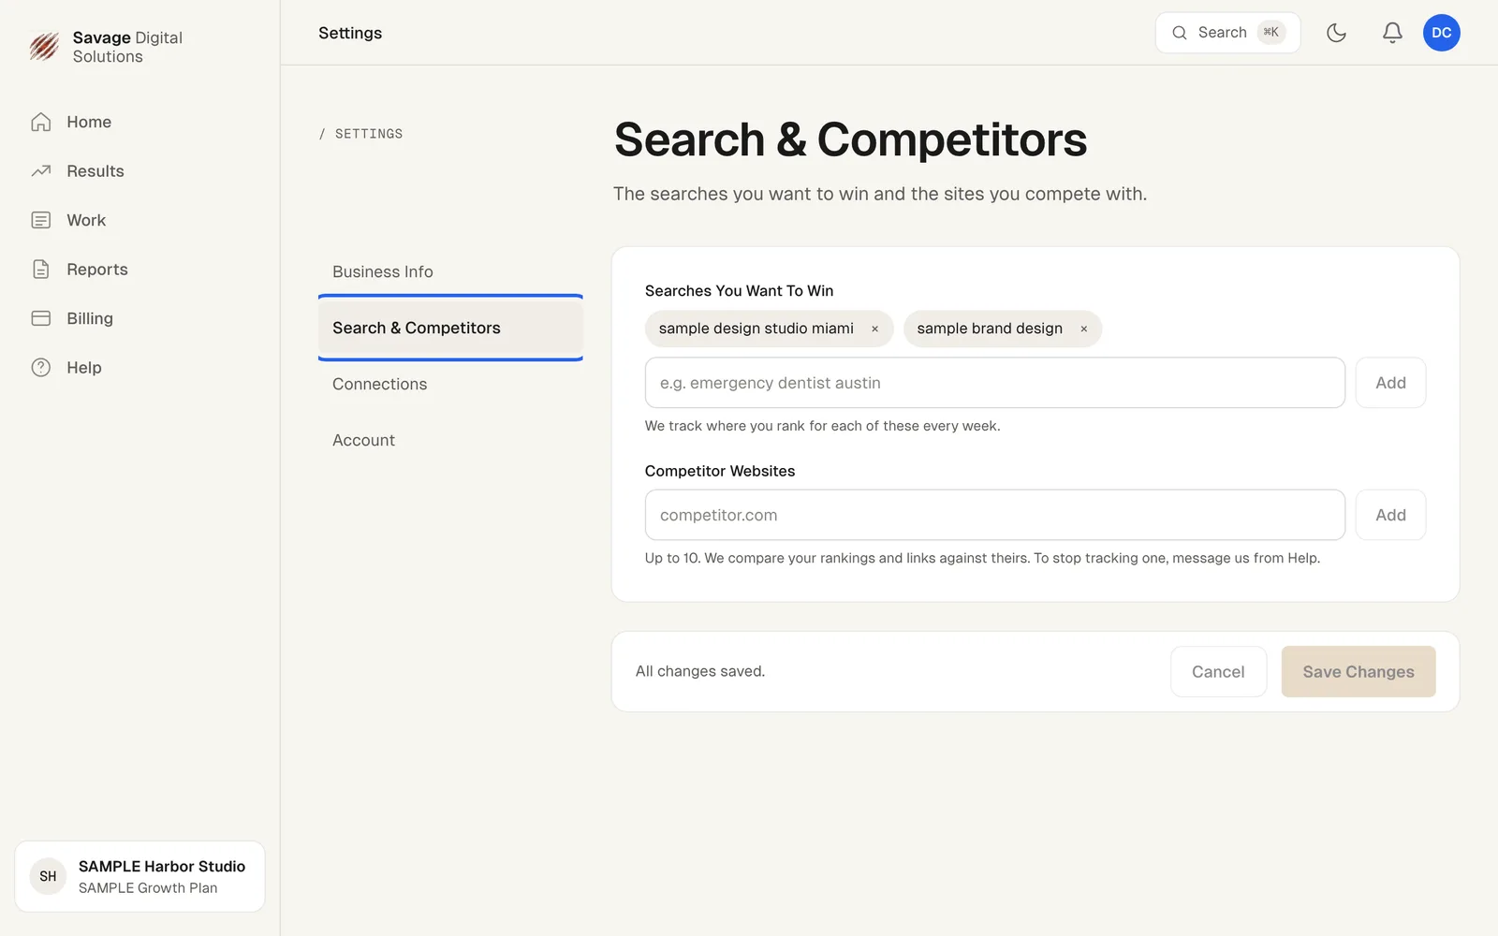Screen dimensions: 1498x936
Task: Navigate to the Results label in the sidebar
Action: pyautogui.click(x=95, y=171)
